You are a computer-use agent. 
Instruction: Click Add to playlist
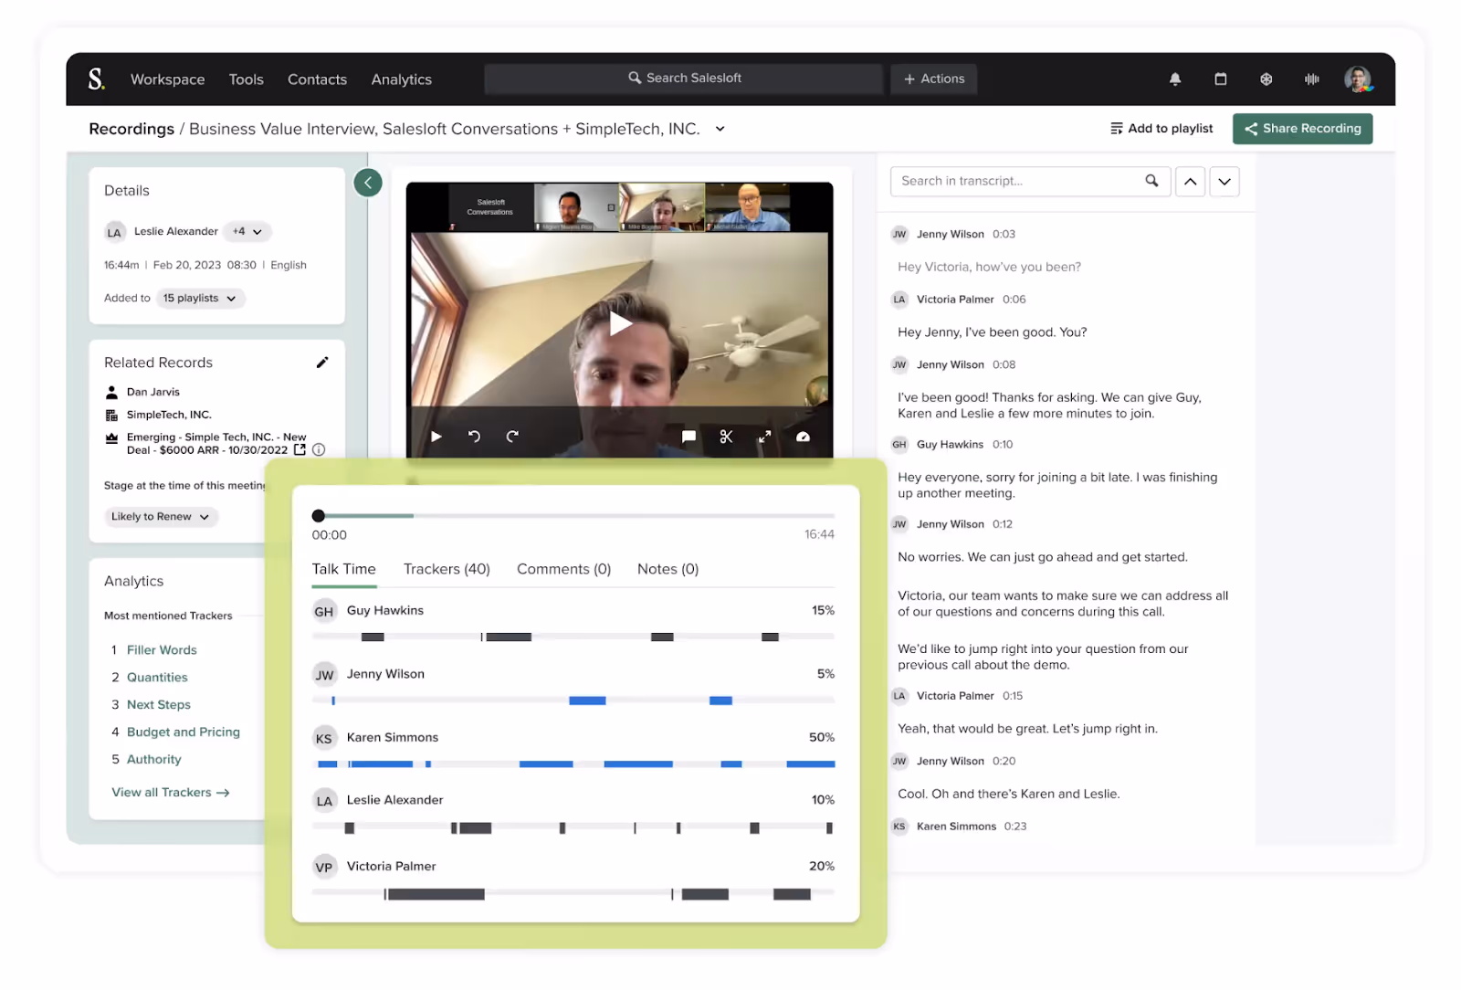point(1161,129)
